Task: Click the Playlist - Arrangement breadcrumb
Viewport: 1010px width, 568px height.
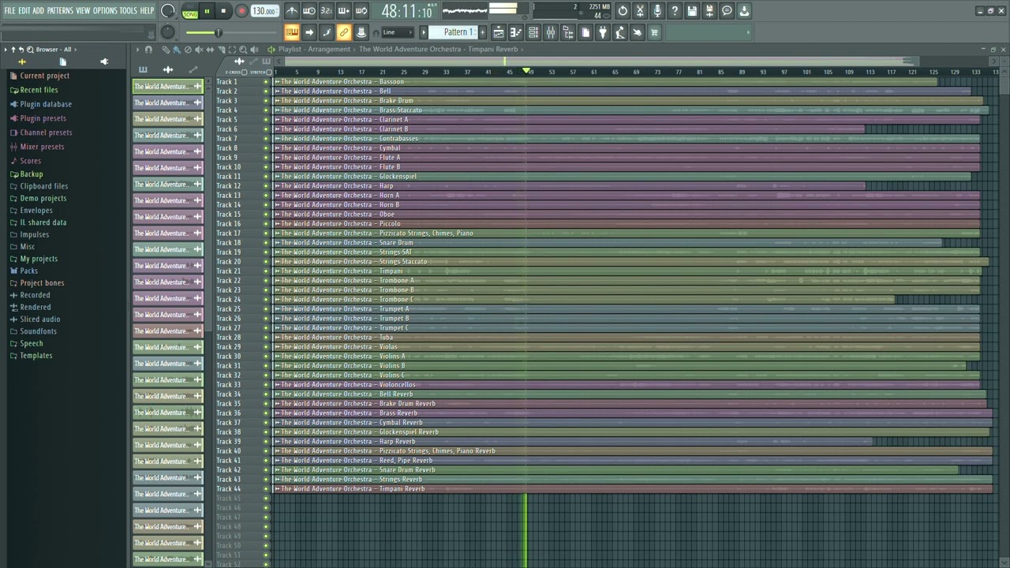Action: pos(314,49)
